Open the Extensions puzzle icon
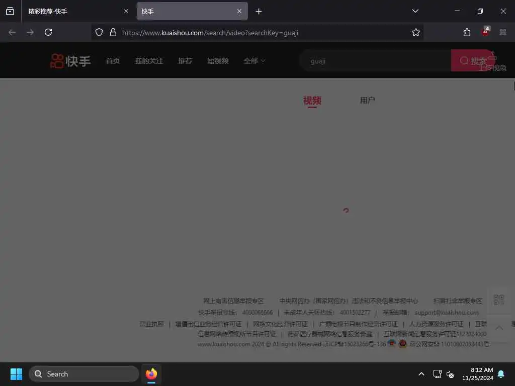Viewport: 515px width, 386px height. point(467,32)
